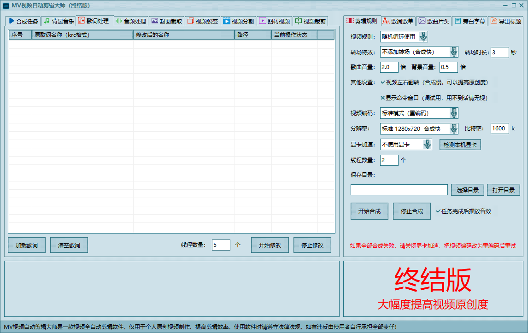Click the 修改后的名称 column header
The height and width of the screenshot is (333, 528).
click(x=184, y=35)
